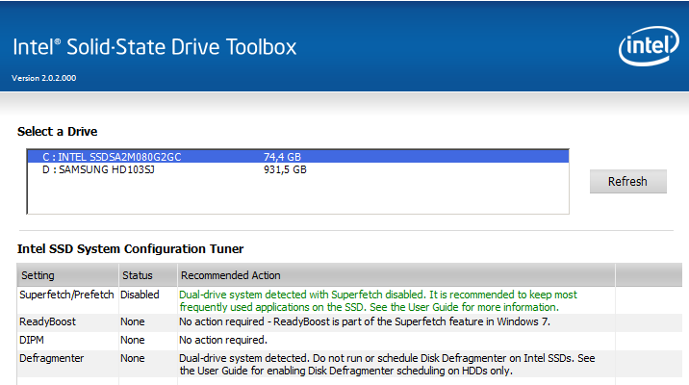Click the Superfetch Disabled status cell
This screenshot has width=689, height=385.
click(x=140, y=295)
